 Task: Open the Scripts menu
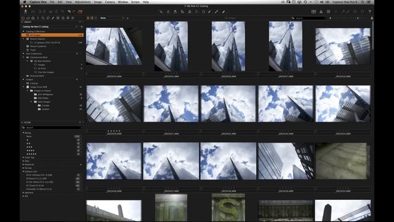tap(135, 2)
